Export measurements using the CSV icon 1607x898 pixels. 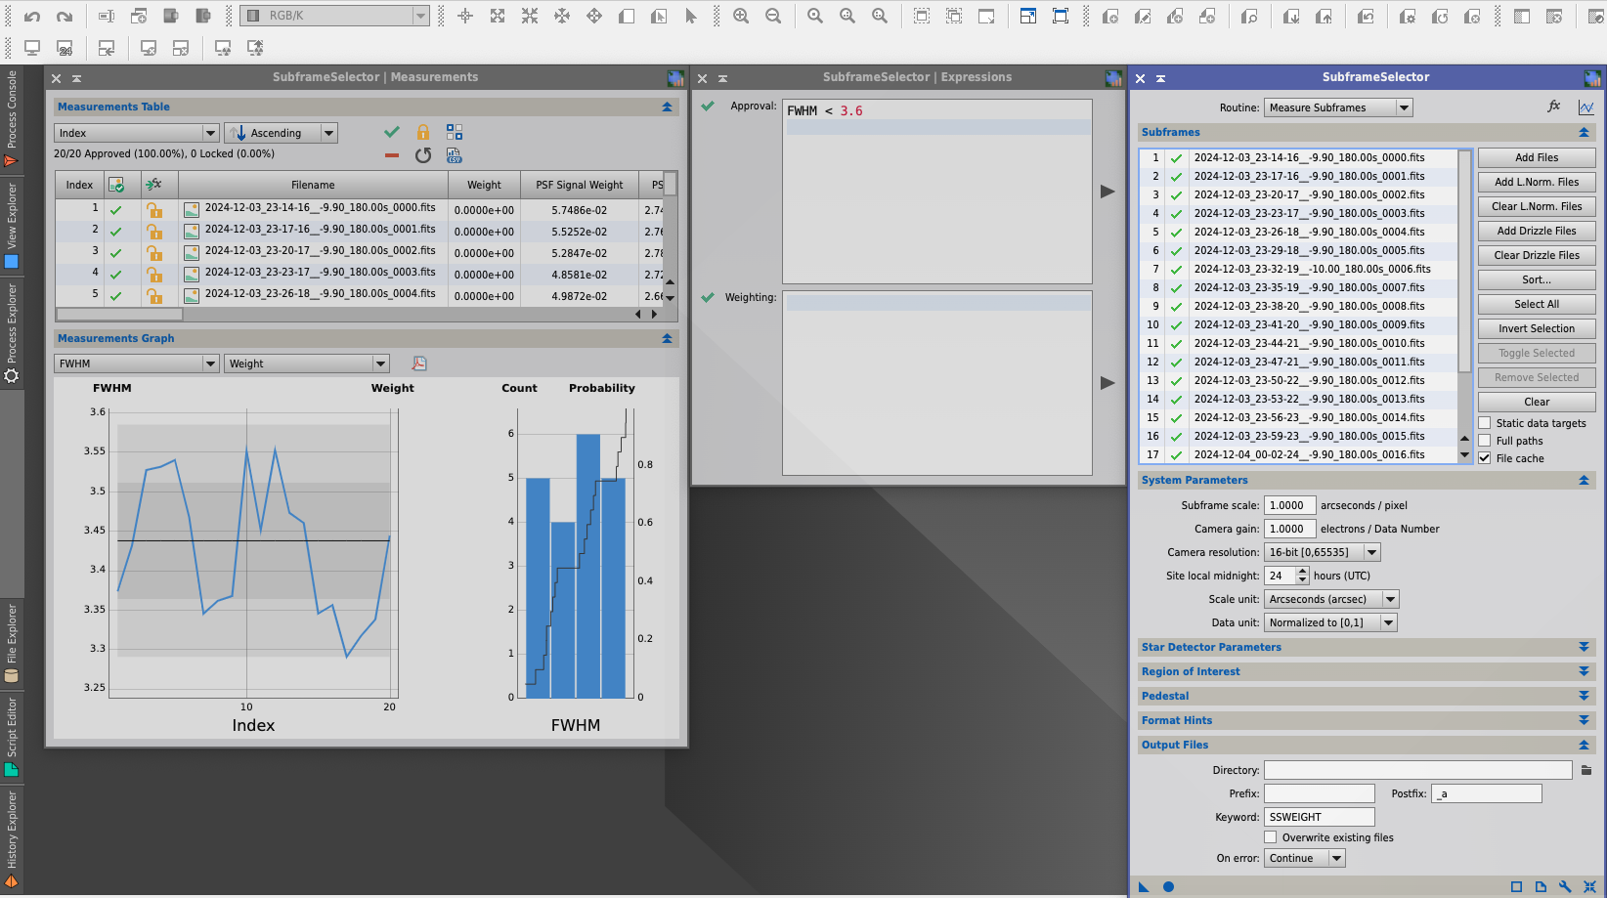coord(455,155)
